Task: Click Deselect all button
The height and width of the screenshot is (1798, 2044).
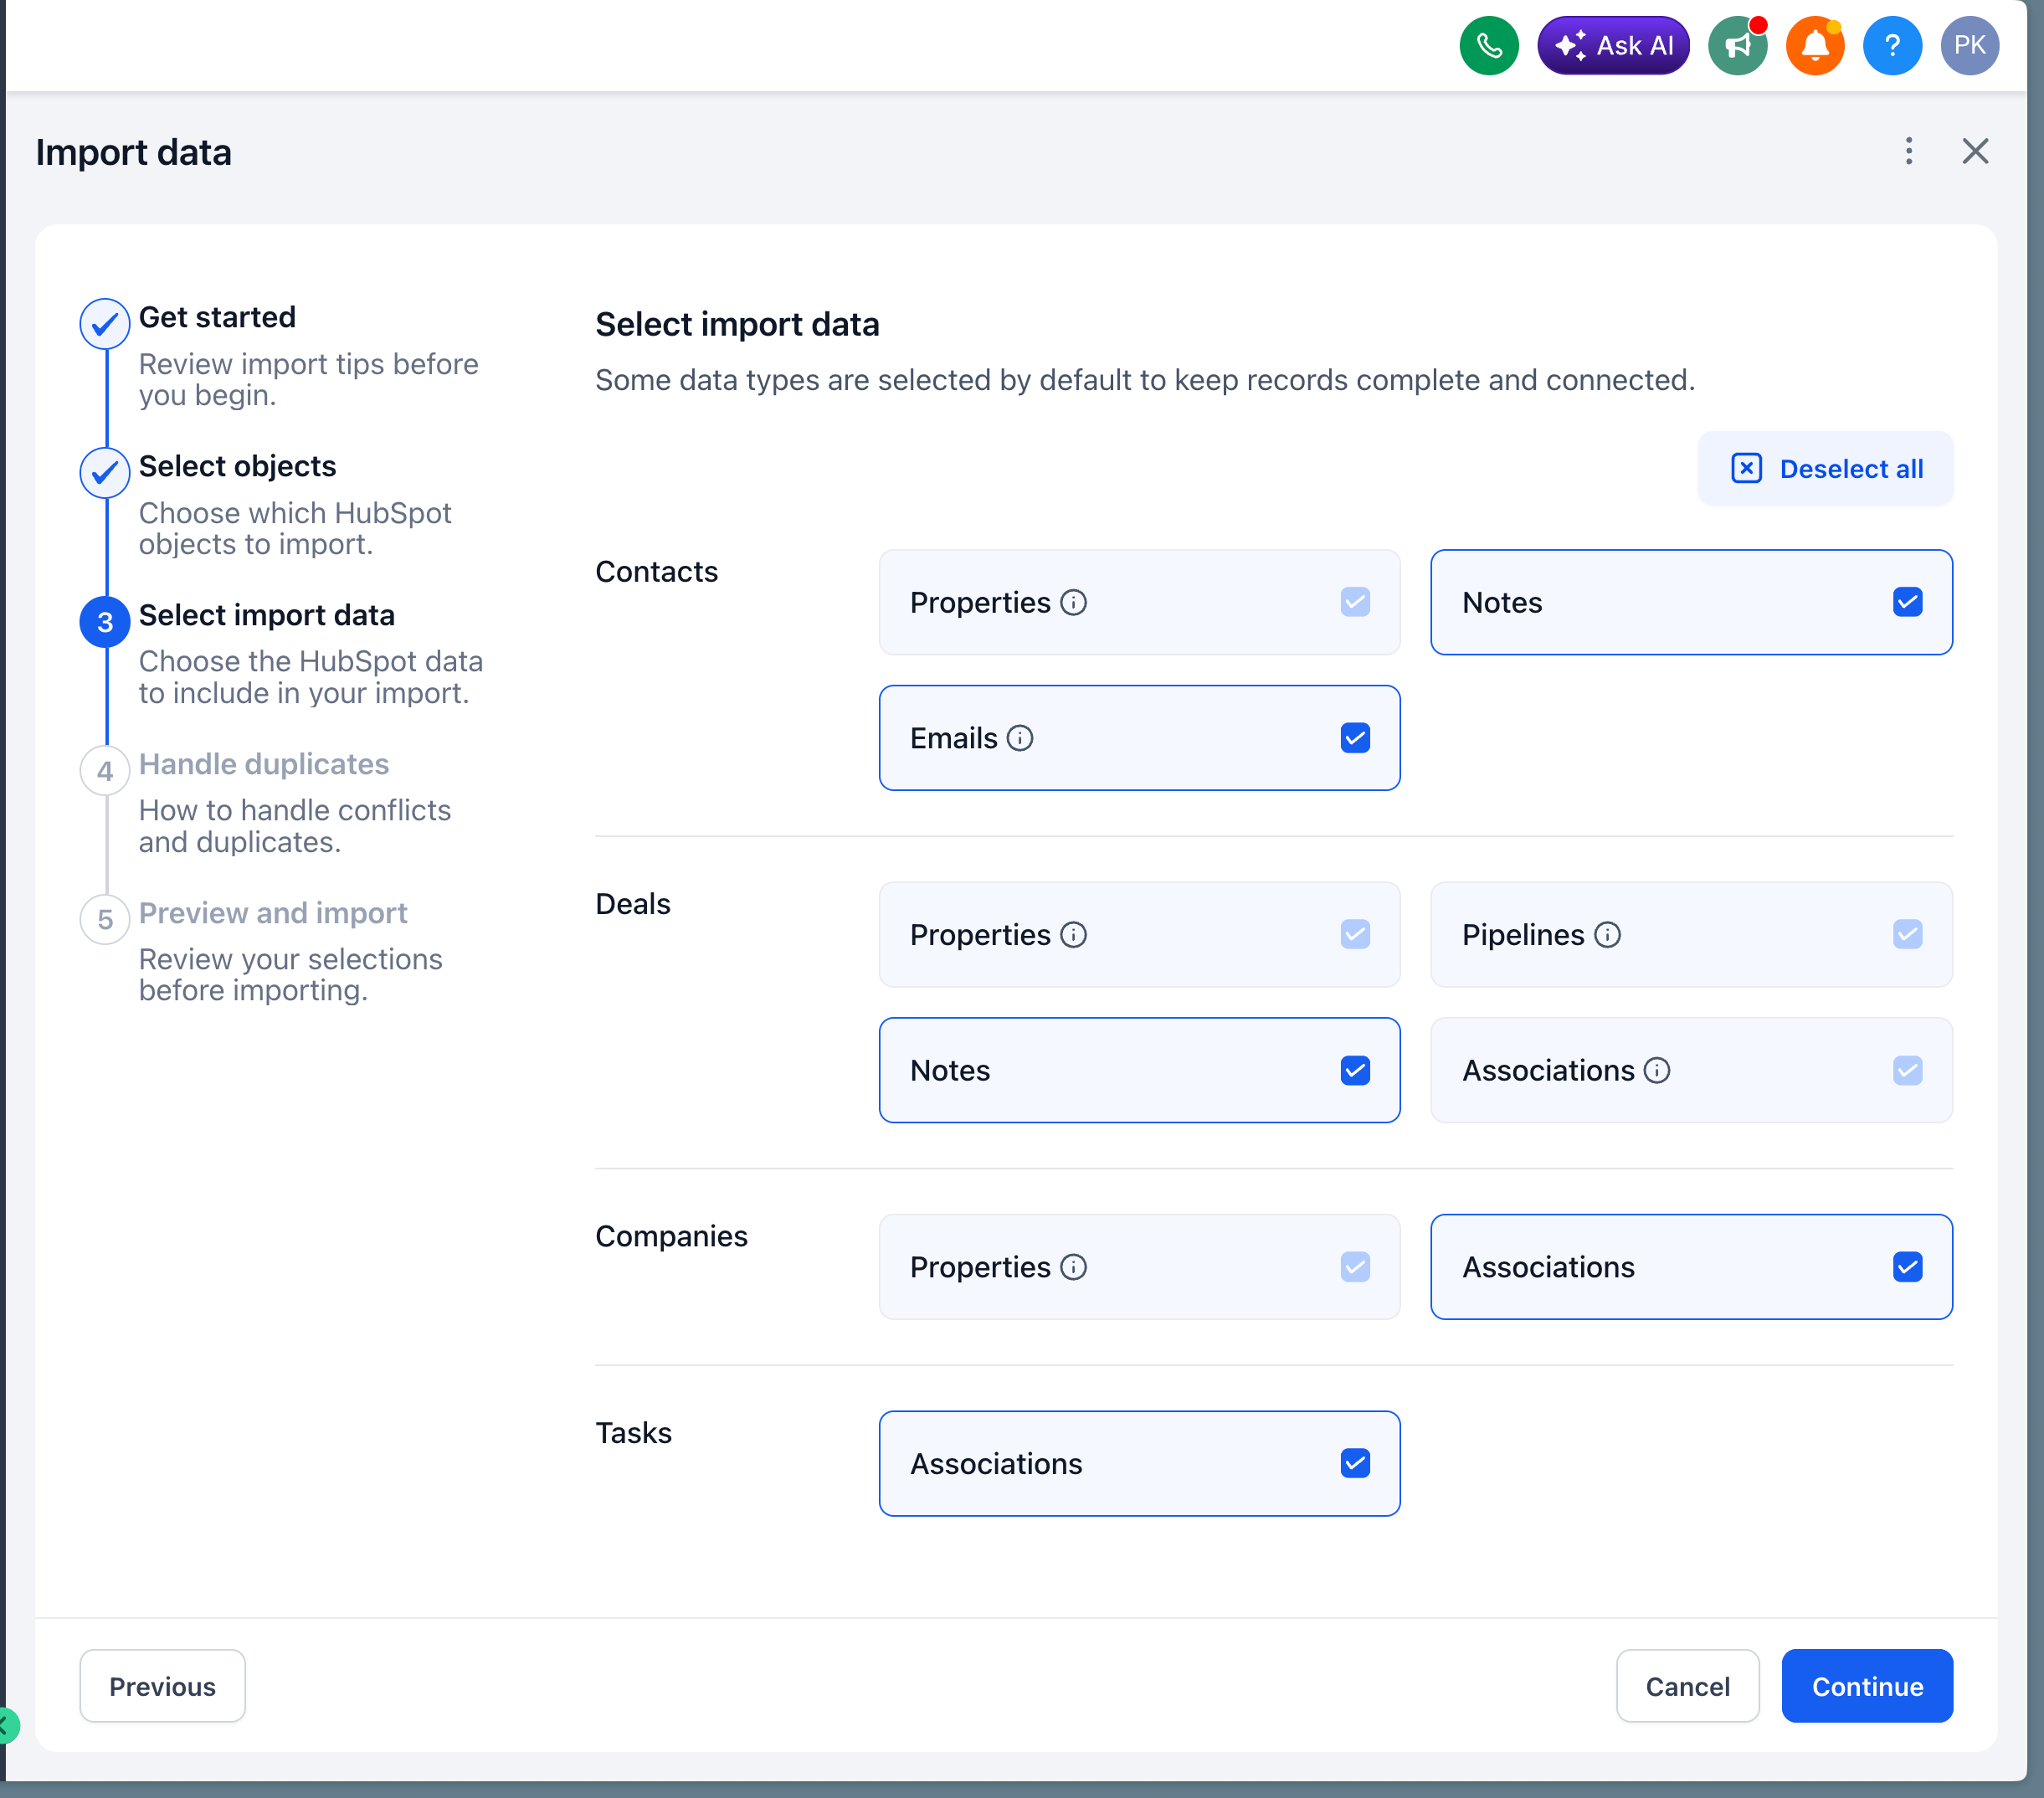Action: (1825, 468)
